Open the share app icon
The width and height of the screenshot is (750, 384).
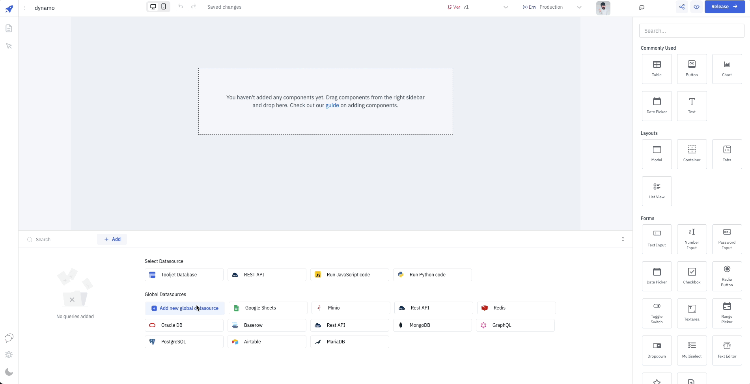(682, 7)
